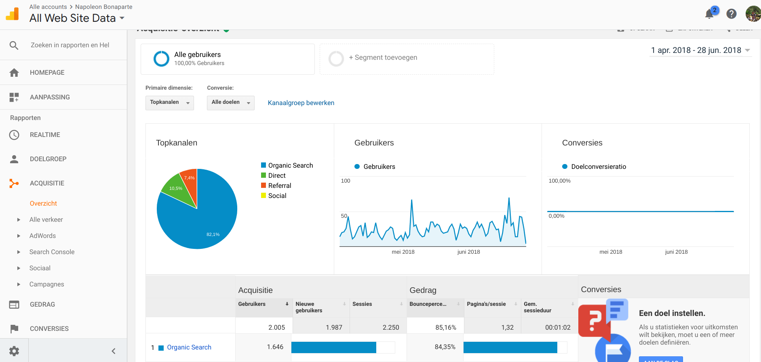Click the goal setup illustration
This screenshot has width=761, height=362.
pyautogui.click(x=604, y=330)
